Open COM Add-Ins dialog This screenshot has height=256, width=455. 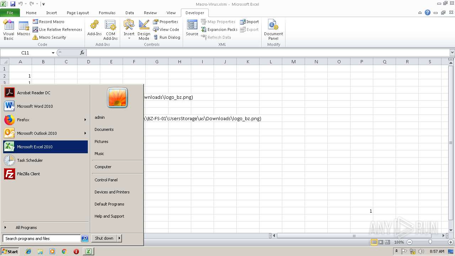pos(110,30)
